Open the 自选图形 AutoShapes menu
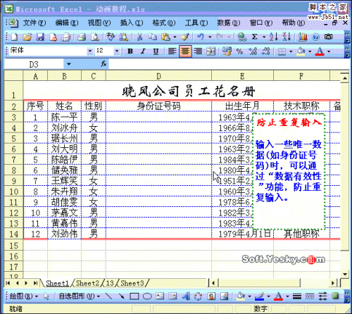This screenshot has width=352, height=314. click(79, 296)
